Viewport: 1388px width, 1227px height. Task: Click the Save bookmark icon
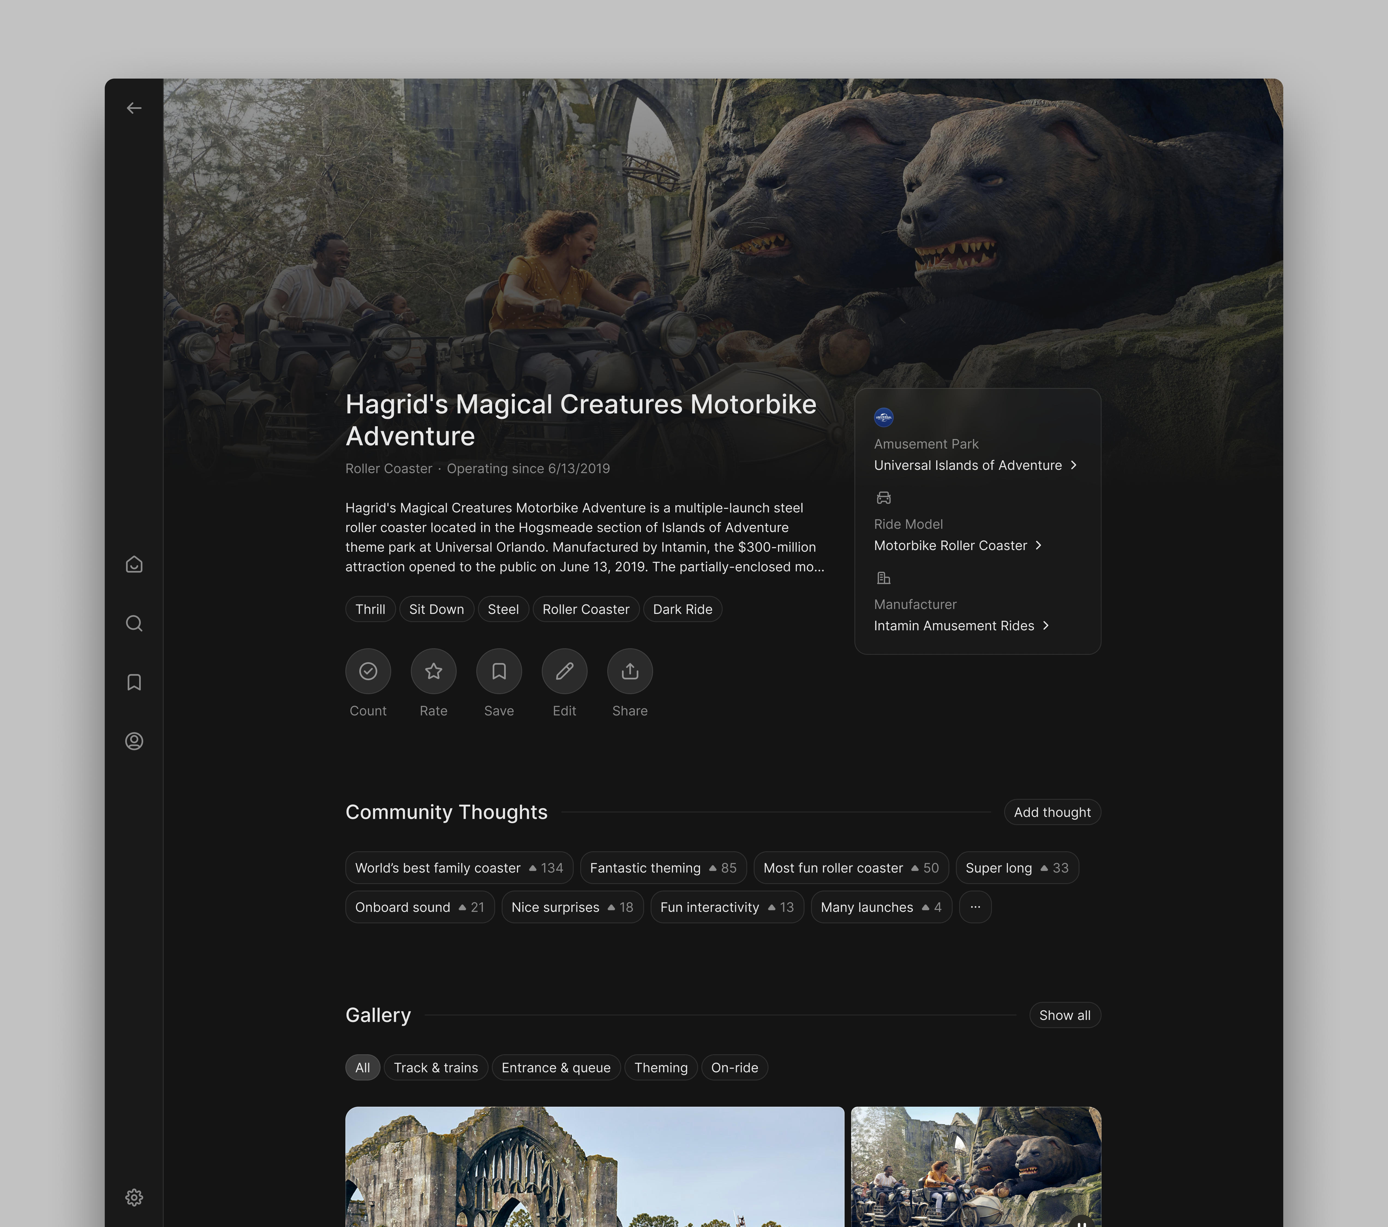coord(499,671)
